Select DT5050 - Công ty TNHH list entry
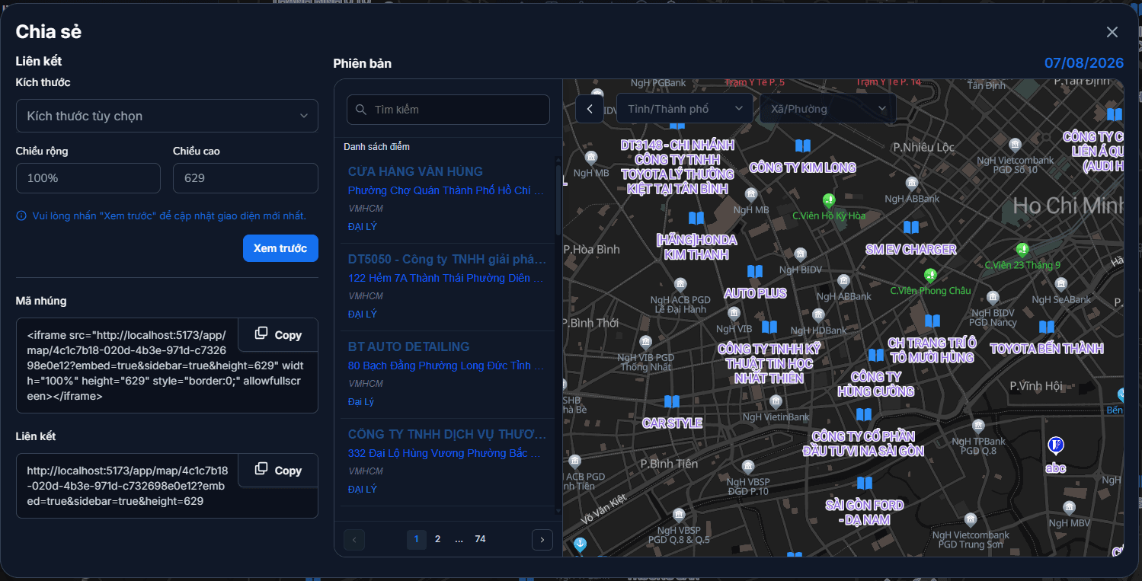The image size is (1142, 581). 447,287
